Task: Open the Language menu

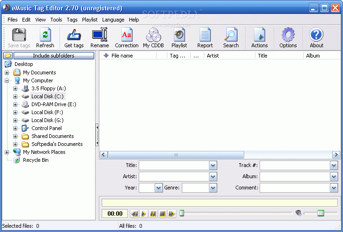Action: tap(113, 20)
